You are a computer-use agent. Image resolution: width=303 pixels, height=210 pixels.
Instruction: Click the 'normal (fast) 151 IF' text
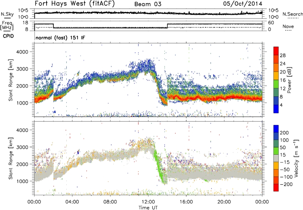tap(60, 38)
